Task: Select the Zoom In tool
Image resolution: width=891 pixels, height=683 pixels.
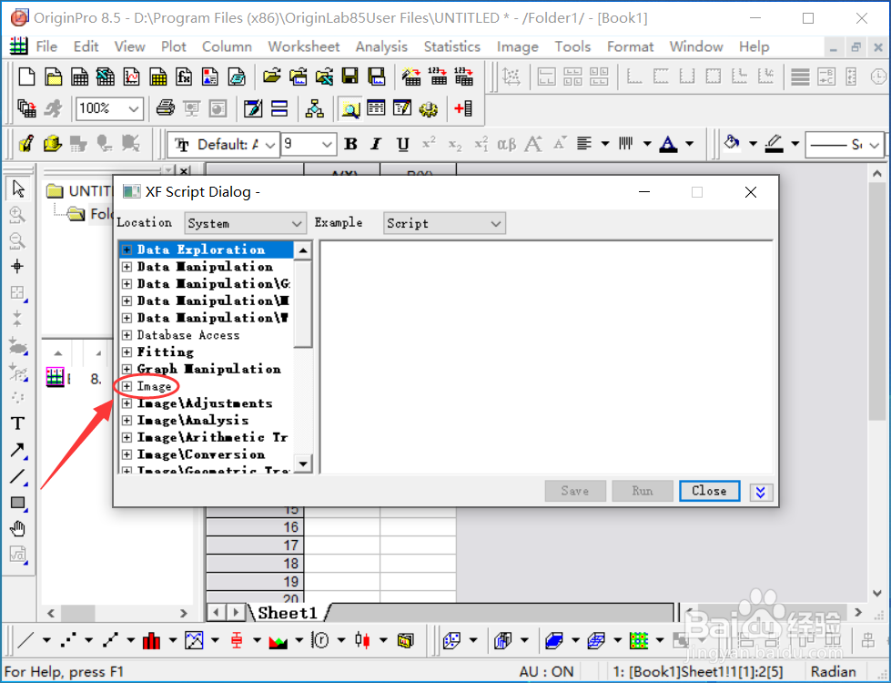Action: click(x=17, y=214)
